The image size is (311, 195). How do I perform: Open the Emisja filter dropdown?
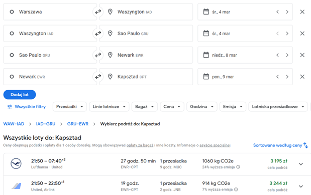coord(233,107)
